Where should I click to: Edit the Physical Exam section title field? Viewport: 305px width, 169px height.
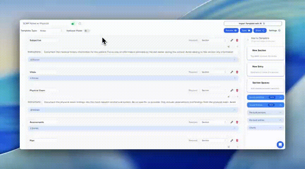point(43,90)
